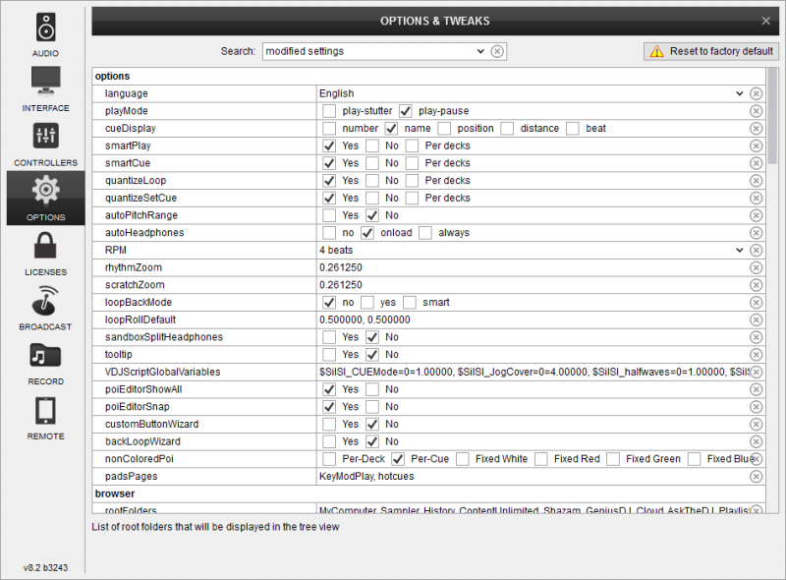Set smartPlay to Per decks
The height and width of the screenshot is (580, 786).
coord(412,146)
